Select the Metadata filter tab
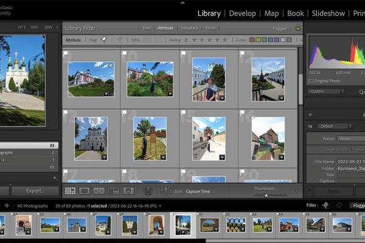 189,28
